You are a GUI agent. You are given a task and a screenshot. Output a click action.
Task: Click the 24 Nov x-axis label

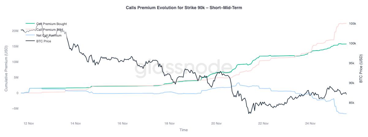310,124
